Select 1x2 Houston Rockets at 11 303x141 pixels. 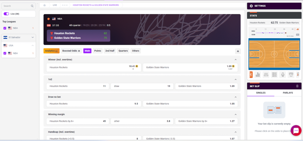pyautogui.click(x=78, y=86)
